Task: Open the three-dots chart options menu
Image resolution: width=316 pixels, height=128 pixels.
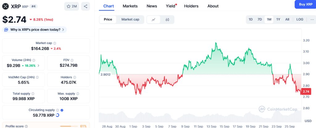Action: coord(312,19)
